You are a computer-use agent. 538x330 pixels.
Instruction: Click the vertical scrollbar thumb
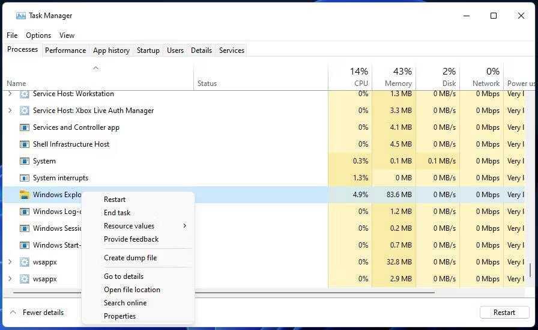point(530,270)
